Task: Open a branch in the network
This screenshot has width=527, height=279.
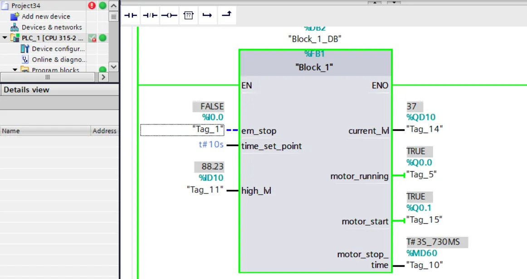Action: pos(207,15)
